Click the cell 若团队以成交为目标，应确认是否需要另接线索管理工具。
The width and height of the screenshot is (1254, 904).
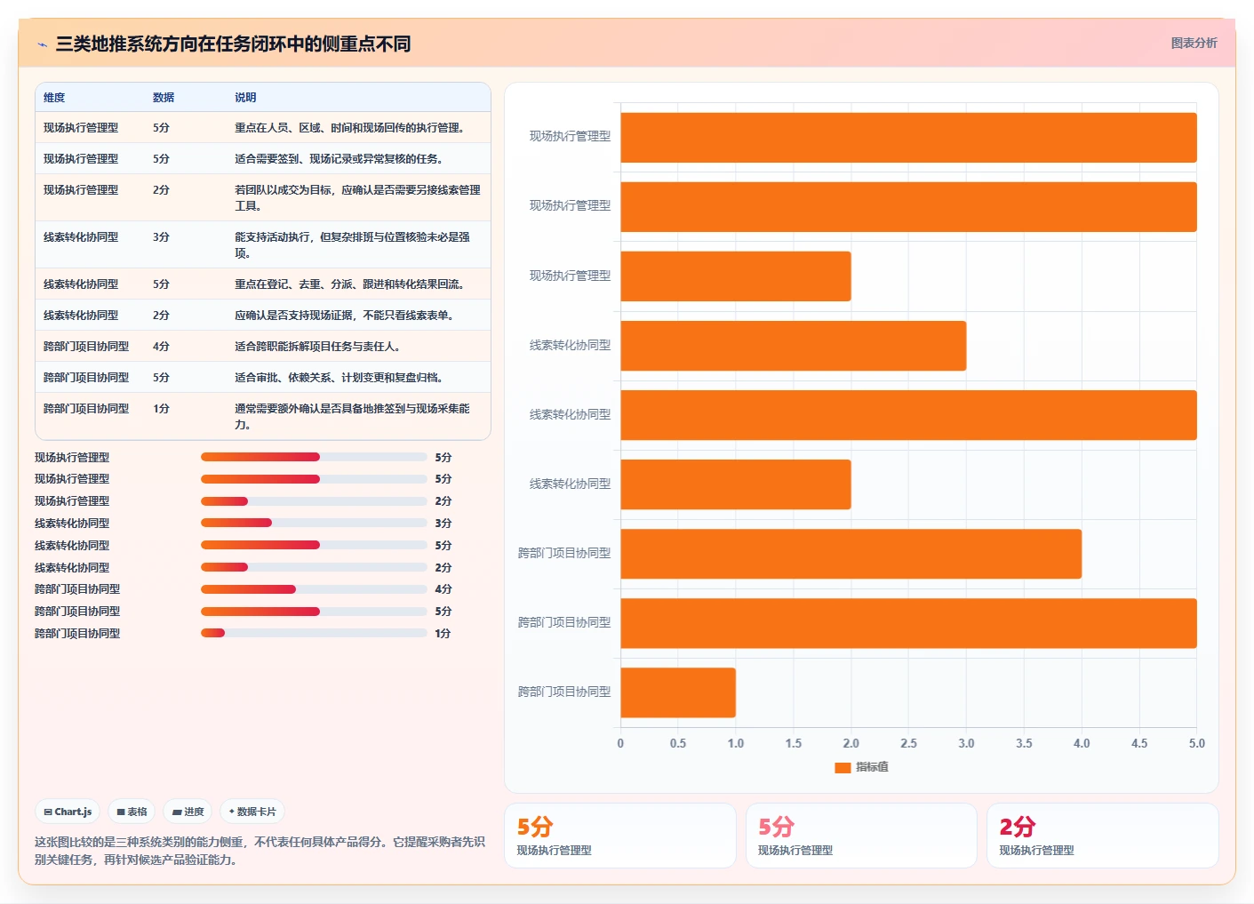pos(357,197)
